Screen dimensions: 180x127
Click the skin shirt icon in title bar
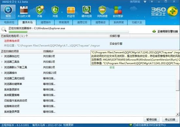point(145,2)
